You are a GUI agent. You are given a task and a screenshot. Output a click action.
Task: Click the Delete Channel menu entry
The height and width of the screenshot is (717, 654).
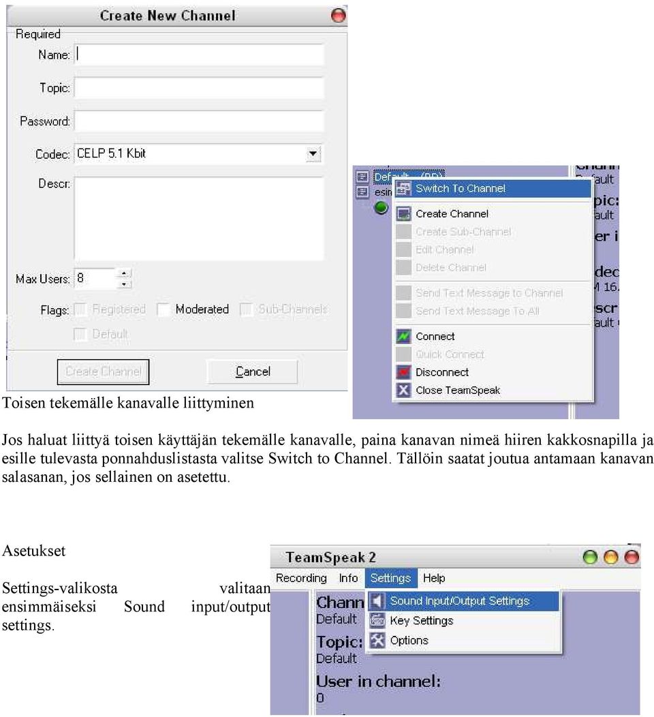(x=493, y=267)
